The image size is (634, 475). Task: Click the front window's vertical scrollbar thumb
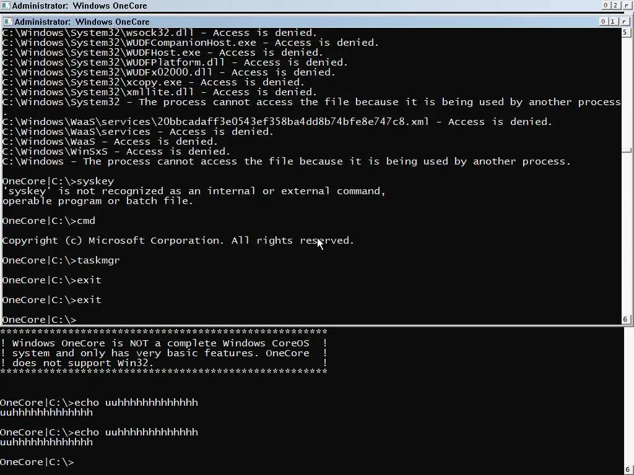[627, 150]
